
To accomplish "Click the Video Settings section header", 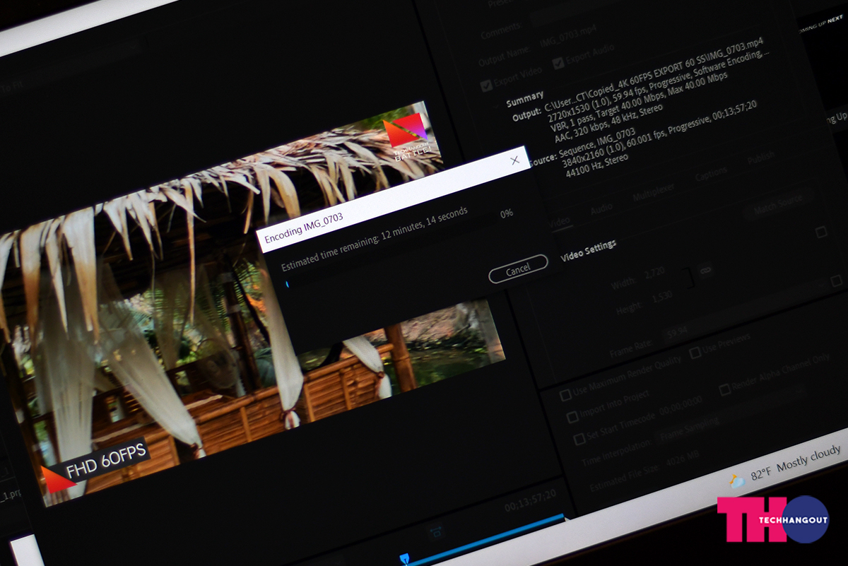I will click(588, 251).
